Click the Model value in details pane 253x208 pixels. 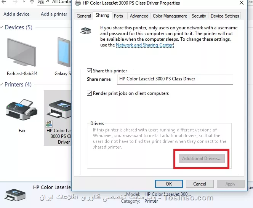168,194
